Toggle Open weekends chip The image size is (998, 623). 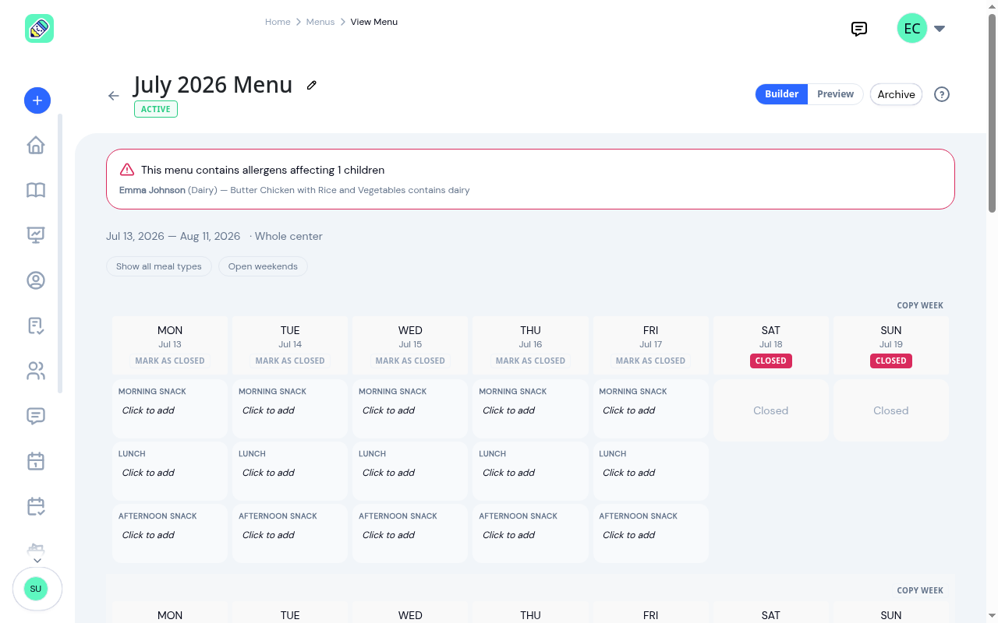[x=263, y=266]
